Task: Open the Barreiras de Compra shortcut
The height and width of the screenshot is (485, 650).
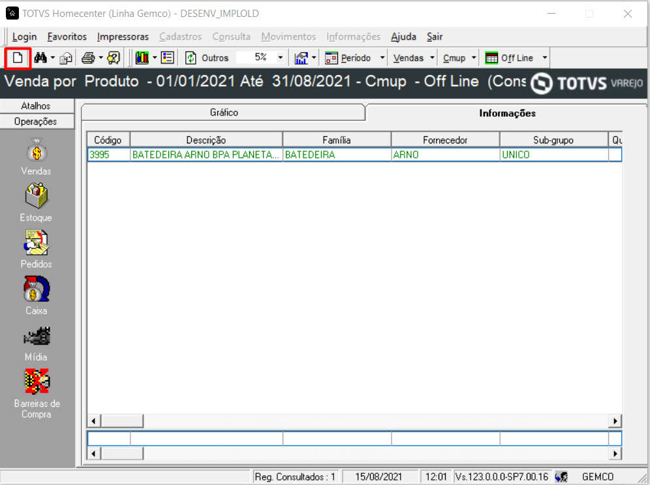Action: pyautogui.click(x=37, y=394)
